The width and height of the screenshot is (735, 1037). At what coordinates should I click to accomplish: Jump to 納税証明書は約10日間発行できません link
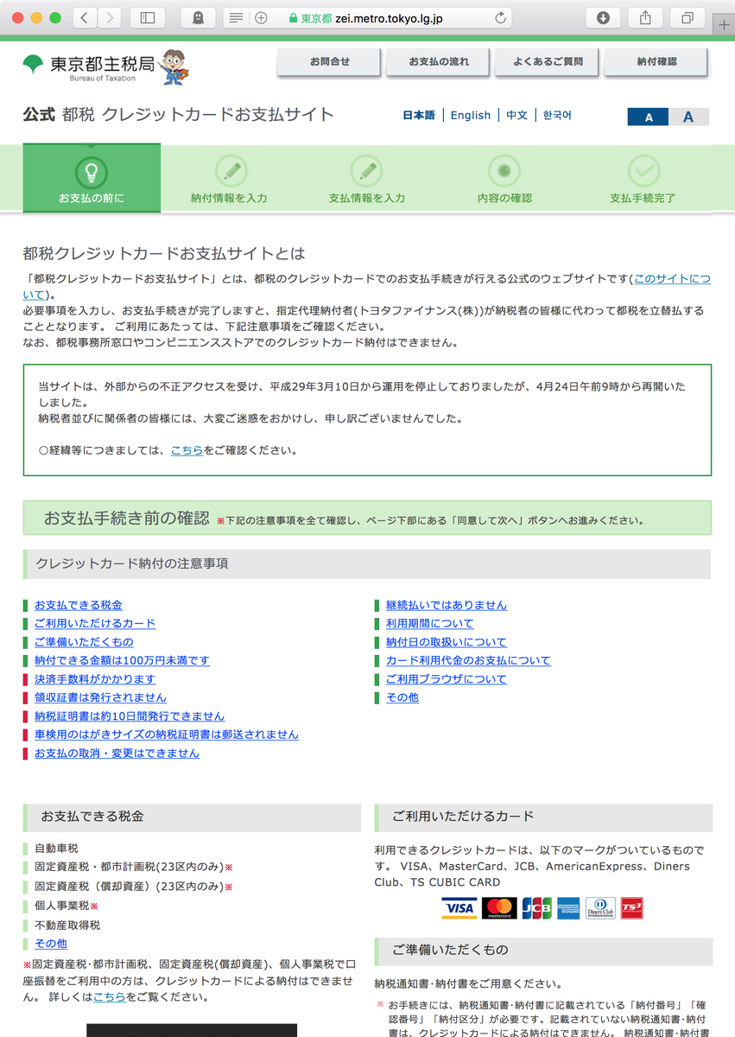pyautogui.click(x=130, y=716)
